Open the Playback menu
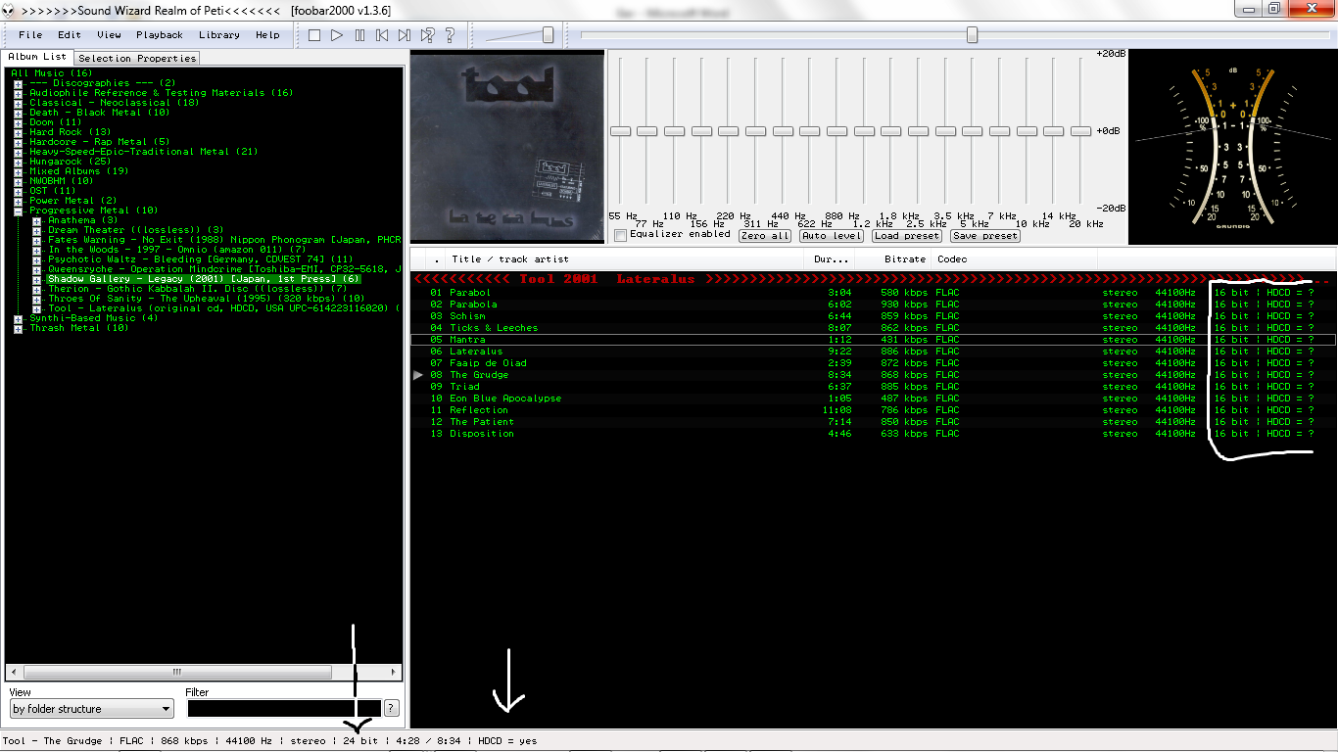Screen dimensions: 1338x752 pyautogui.click(x=160, y=35)
